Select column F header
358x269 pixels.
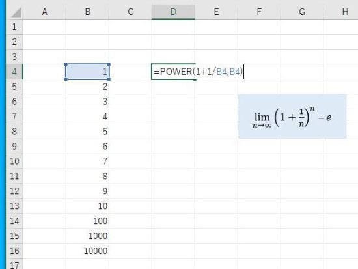pyautogui.click(x=259, y=12)
